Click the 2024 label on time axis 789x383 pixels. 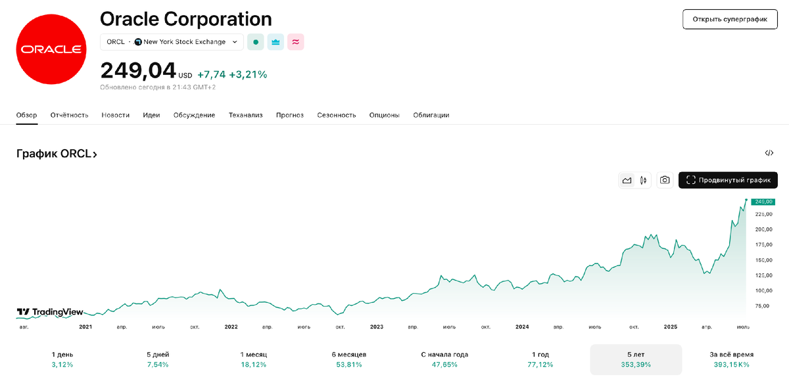pos(522,327)
